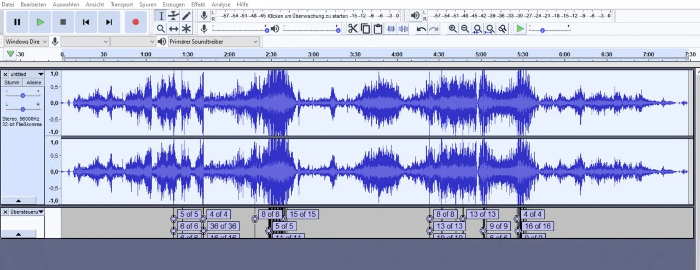Open the Spuren menu
The width and height of the screenshot is (700, 270).
[x=148, y=4]
